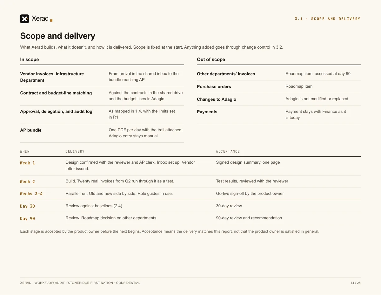Click the Xerad X logo icon
Image resolution: width=381 pixels, height=295 pixels.
coord(24,19)
